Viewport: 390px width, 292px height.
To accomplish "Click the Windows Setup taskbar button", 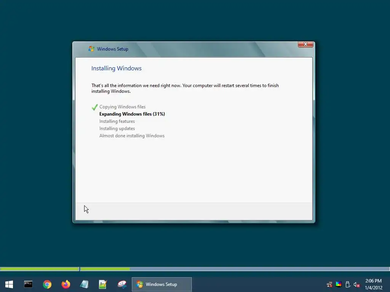I will (161, 284).
